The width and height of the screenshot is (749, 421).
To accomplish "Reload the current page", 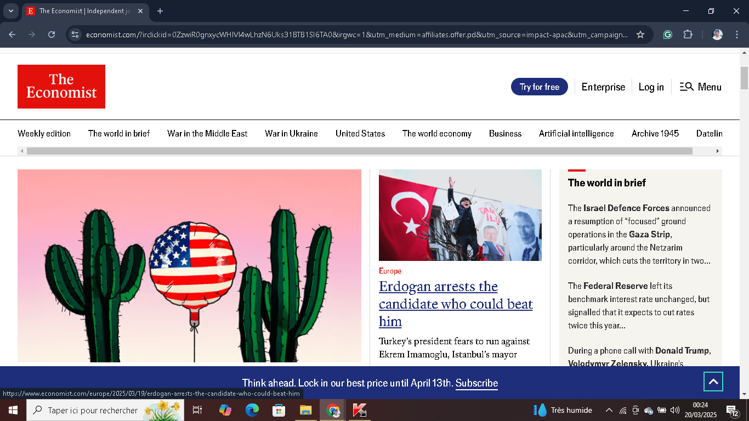I will (51, 34).
